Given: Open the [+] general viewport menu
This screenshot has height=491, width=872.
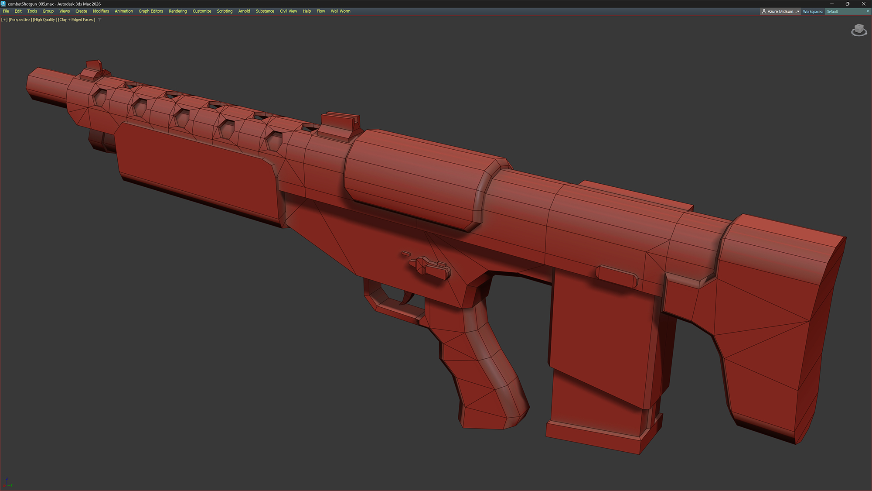Looking at the screenshot, I should tap(4, 20).
